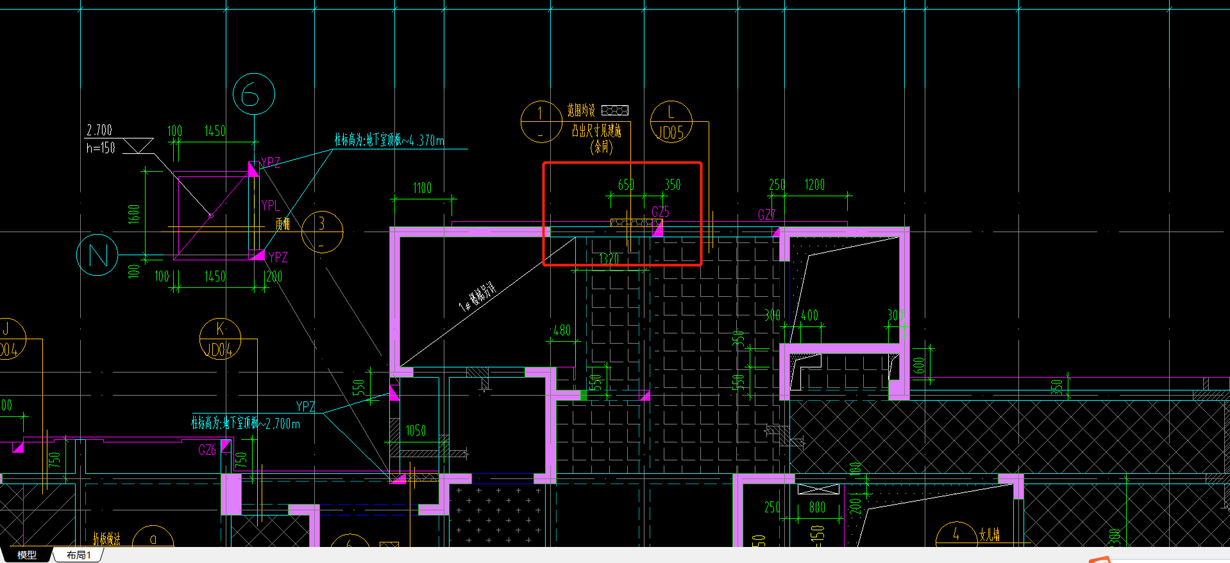The width and height of the screenshot is (1230, 563).
Task: Click the 1320 dimension text
Action: [x=609, y=259]
